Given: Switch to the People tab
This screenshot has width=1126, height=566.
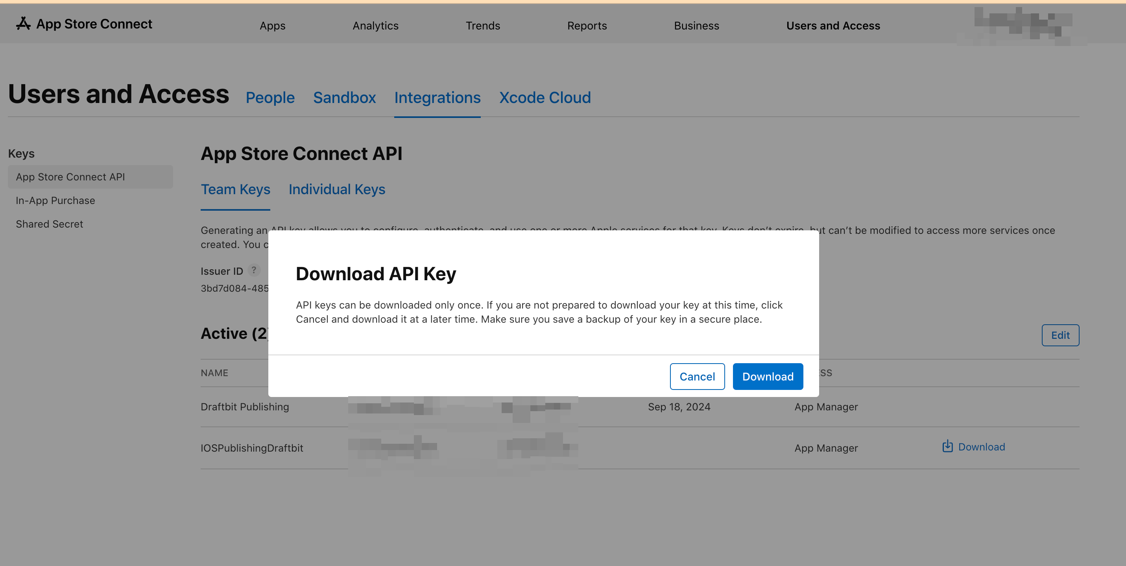Looking at the screenshot, I should pos(270,97).
